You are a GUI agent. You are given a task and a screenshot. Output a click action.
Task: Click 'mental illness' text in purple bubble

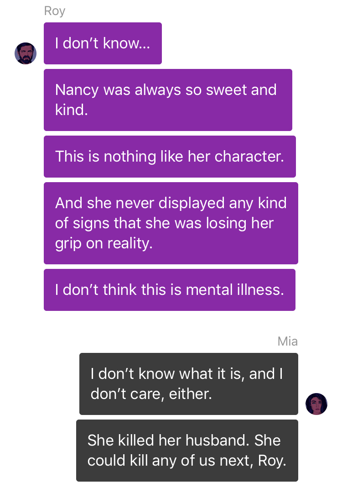click(235, 290)
